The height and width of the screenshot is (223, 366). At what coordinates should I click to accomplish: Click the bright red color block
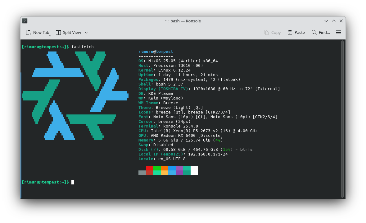click(x=150, y=168)
